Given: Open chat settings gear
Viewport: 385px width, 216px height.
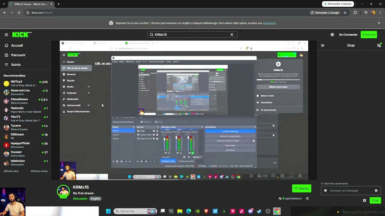Looking at the screenshot, I should click(x=365, y=200).
